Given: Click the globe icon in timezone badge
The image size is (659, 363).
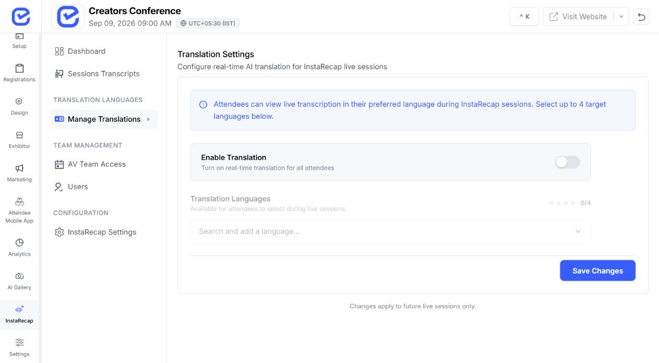Looking at the screenshot, I should [x=183, y=23].
